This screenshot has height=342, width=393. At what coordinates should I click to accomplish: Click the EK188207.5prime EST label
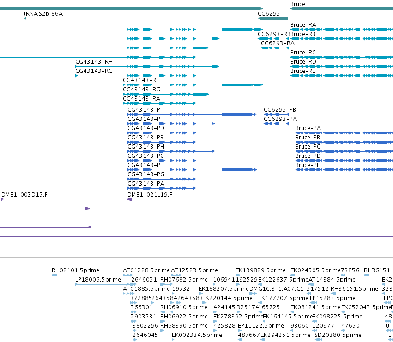(x=224, y=289)
